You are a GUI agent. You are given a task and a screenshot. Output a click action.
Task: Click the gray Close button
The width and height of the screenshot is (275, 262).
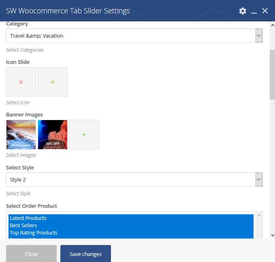[x=32, y=254]
